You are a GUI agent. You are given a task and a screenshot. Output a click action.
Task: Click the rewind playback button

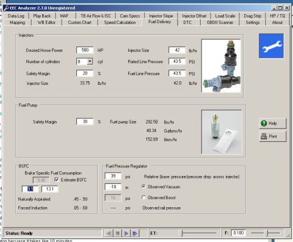pos(109,233)
